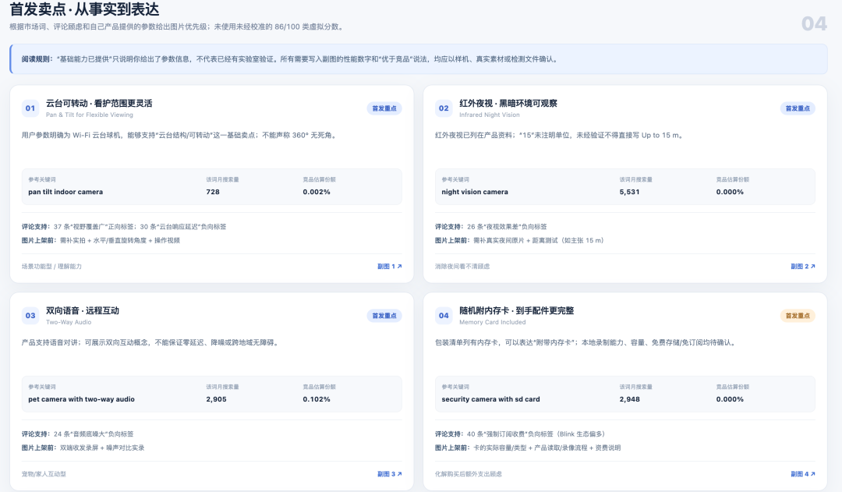Screen dimensions: 842x492
Task: Click 首发重点 tag on 双向语音 card
Action: pos(384,315)
